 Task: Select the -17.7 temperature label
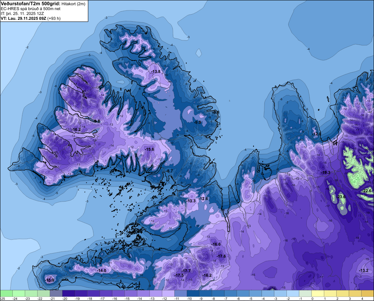tap(186, 271)
